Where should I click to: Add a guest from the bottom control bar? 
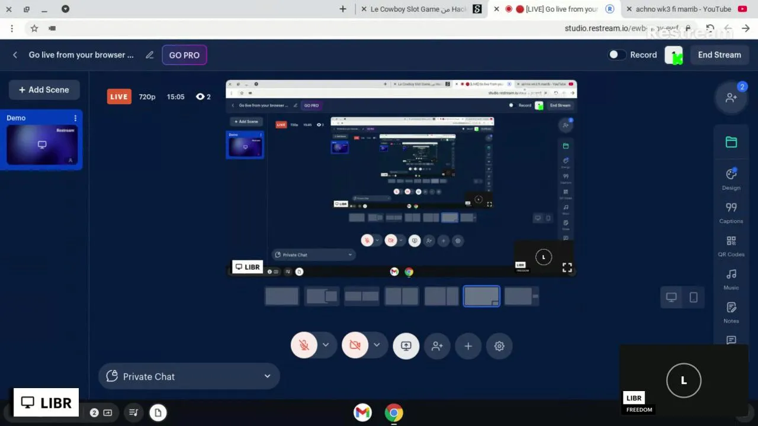point(437,346)
